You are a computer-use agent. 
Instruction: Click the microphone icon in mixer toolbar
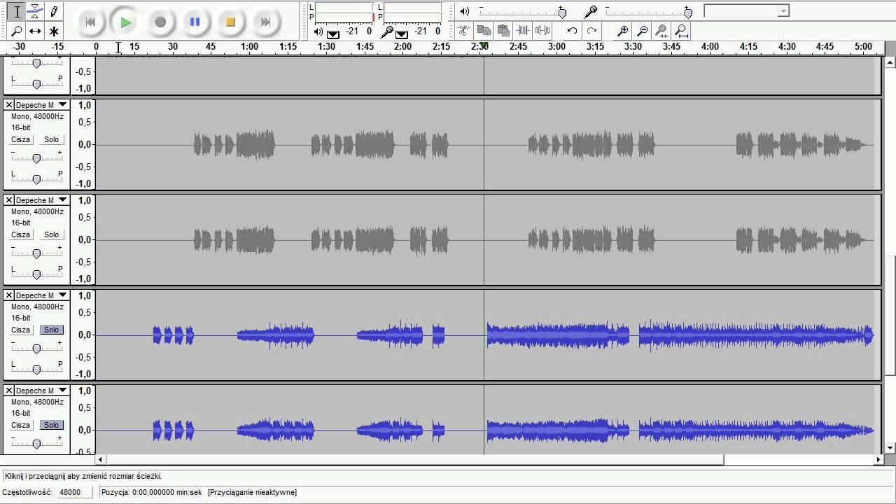click(x=591, y=11)
